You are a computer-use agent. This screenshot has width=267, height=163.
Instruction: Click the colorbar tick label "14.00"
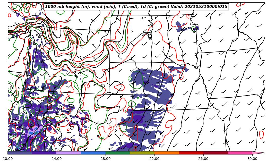(x=57, y=159)
